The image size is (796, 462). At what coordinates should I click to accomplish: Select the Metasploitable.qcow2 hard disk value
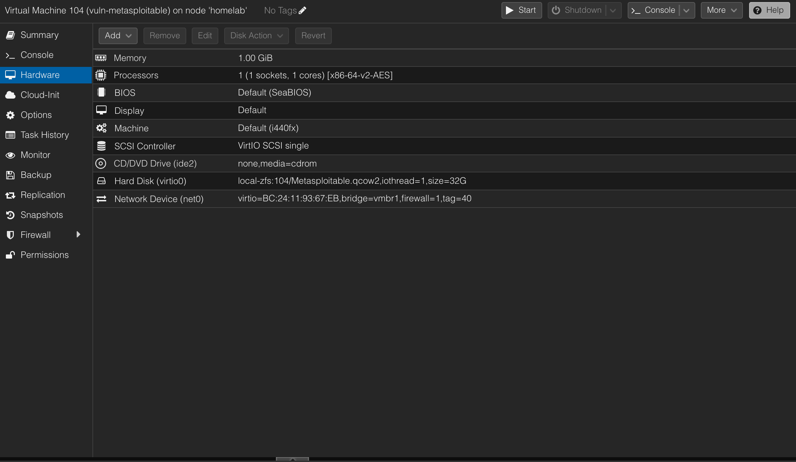(x=352, y=181)
